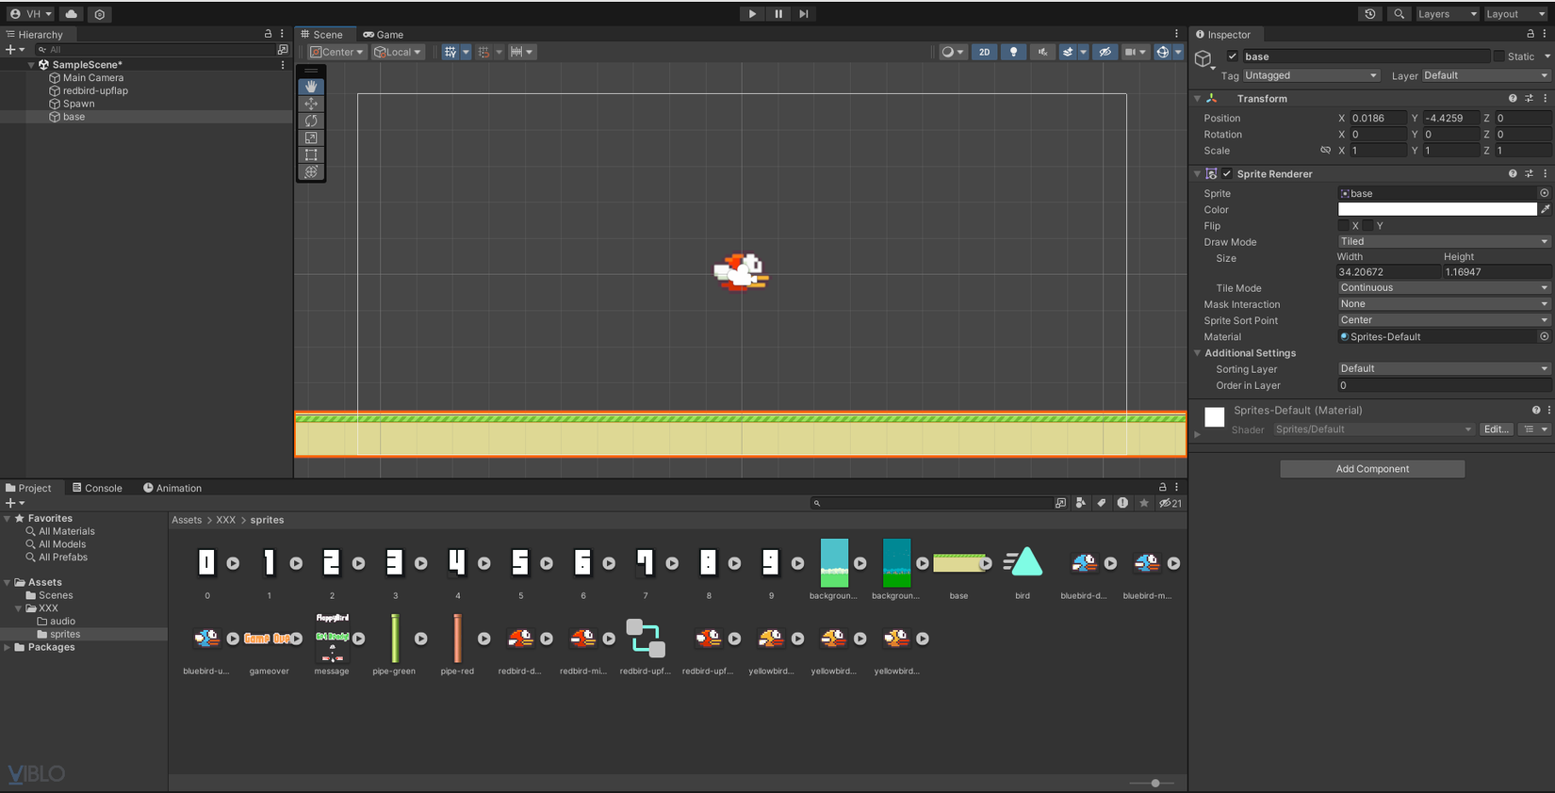The width and height of the screenshot is (1555, 793).
Task: Check the Flip Y checkbox
Action: pos(1367,226)
